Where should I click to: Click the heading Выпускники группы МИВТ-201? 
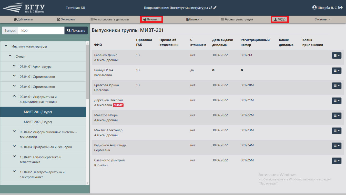tap(128, 30)
